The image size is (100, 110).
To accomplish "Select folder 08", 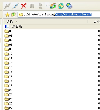I will (x=9, y=49).
